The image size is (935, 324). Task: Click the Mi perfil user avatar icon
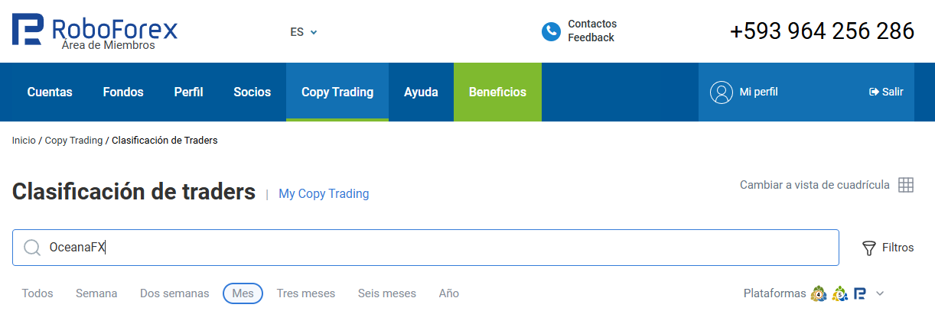[722, 92]
